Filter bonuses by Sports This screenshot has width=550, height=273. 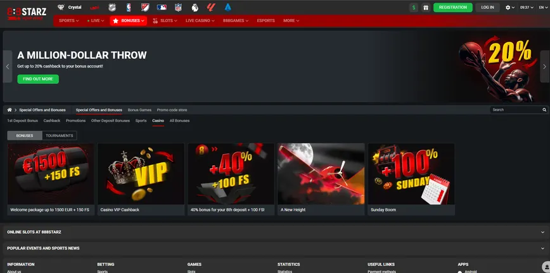[x=141, y=121]
